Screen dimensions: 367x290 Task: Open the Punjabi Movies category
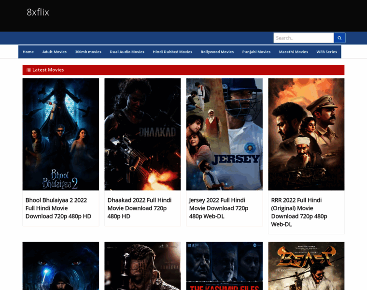tap(256, 52)
